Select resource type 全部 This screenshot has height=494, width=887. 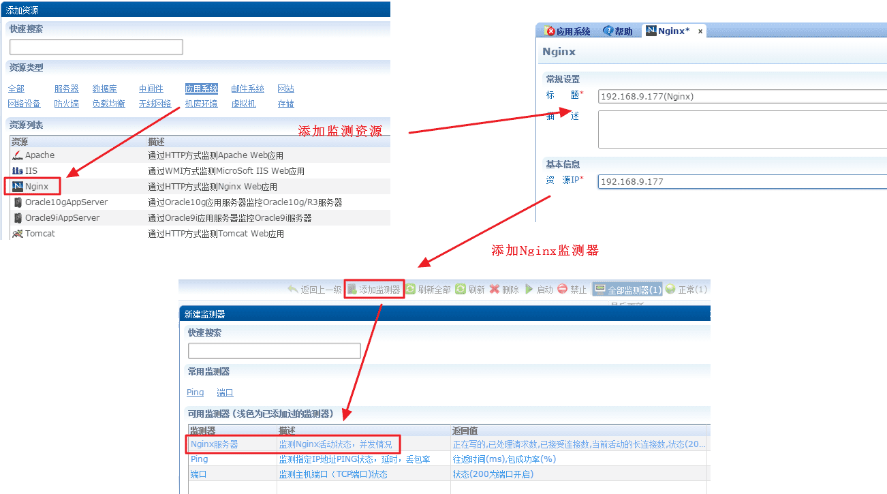click(x=16, y=89)
